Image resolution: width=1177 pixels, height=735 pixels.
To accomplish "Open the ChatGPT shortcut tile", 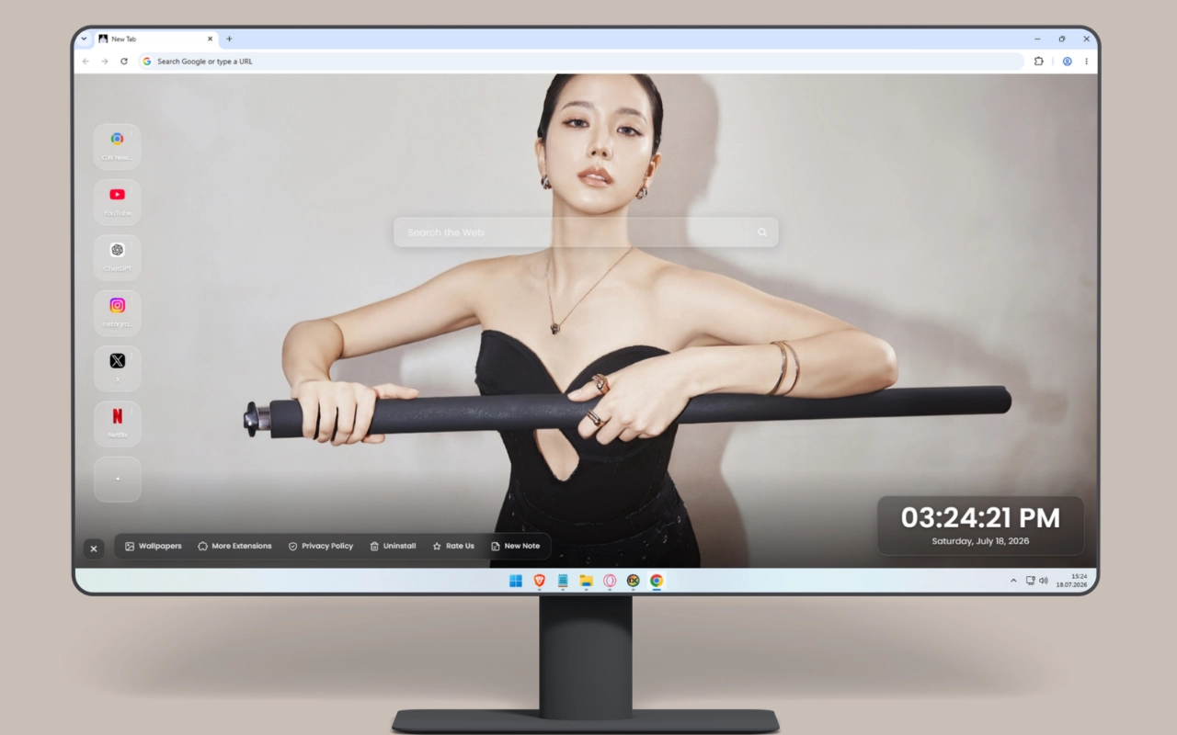I will pos(118,257).
